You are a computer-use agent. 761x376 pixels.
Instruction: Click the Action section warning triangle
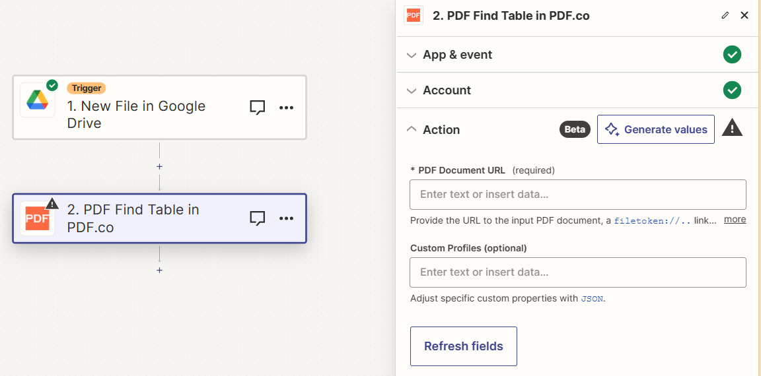pos(732,128)
